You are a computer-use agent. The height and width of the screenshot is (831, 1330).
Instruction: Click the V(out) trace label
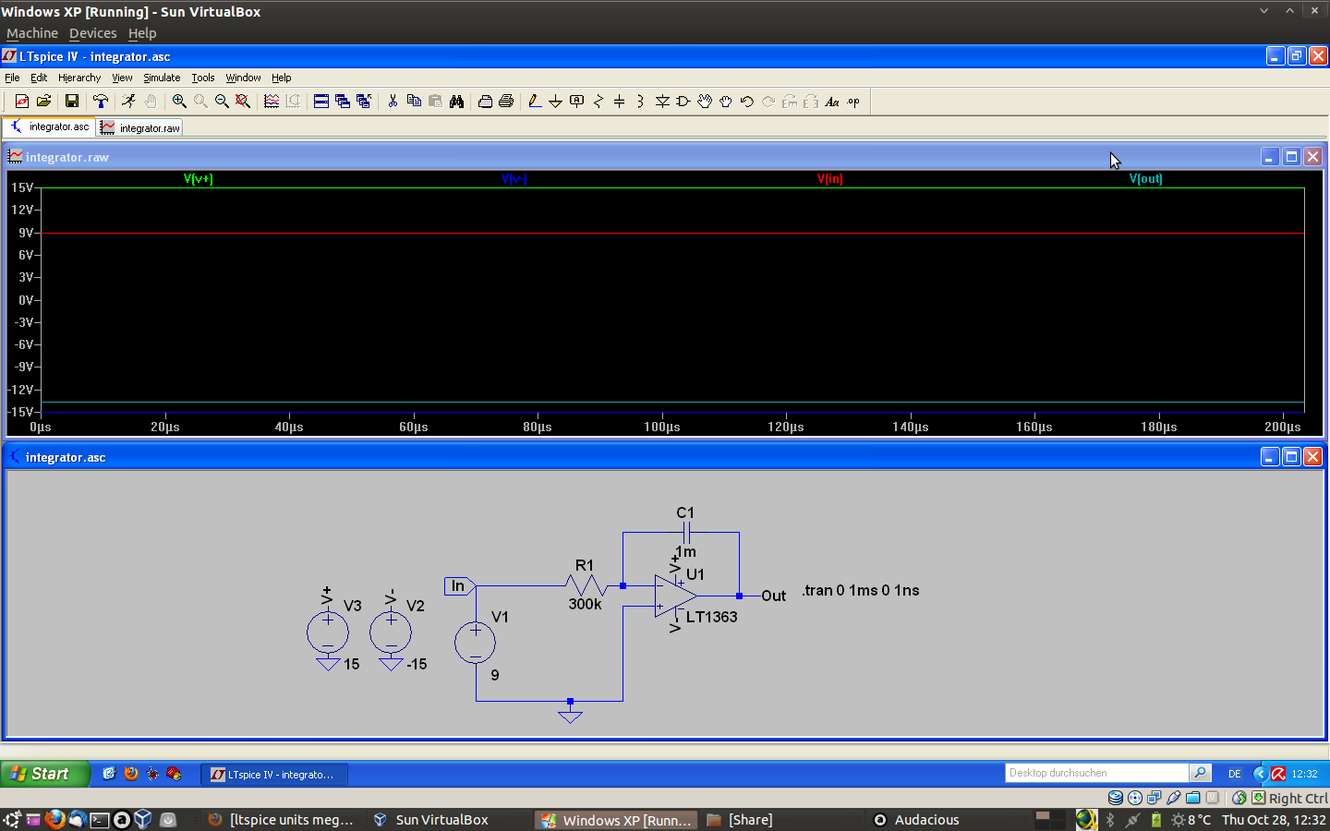point(1146,179)
